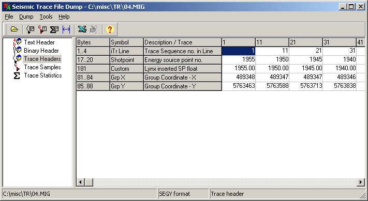Click the trace 21 column header

pyautogui.click(x=306, y=42)
